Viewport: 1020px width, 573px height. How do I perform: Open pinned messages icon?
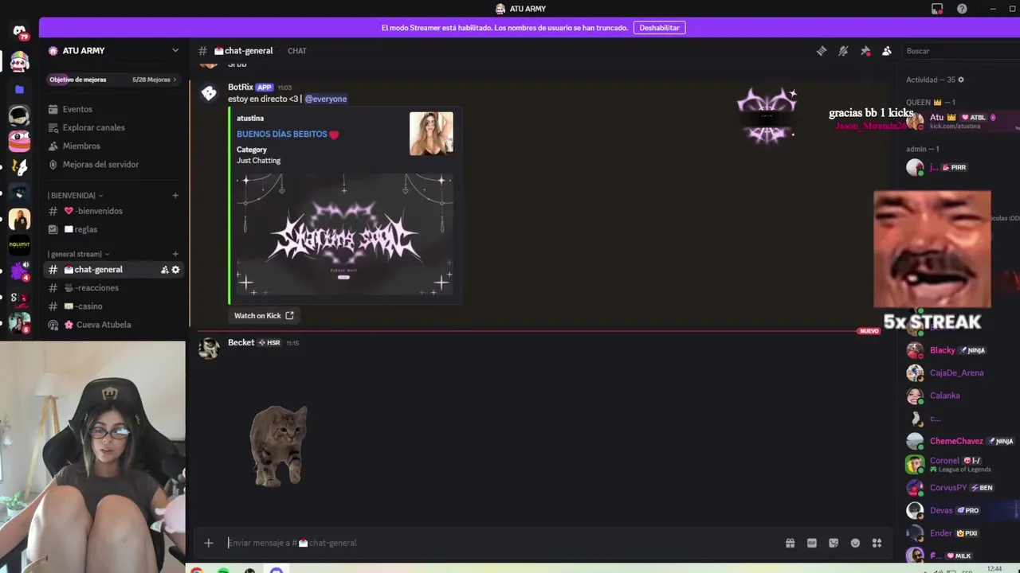(x=865, y=51)
